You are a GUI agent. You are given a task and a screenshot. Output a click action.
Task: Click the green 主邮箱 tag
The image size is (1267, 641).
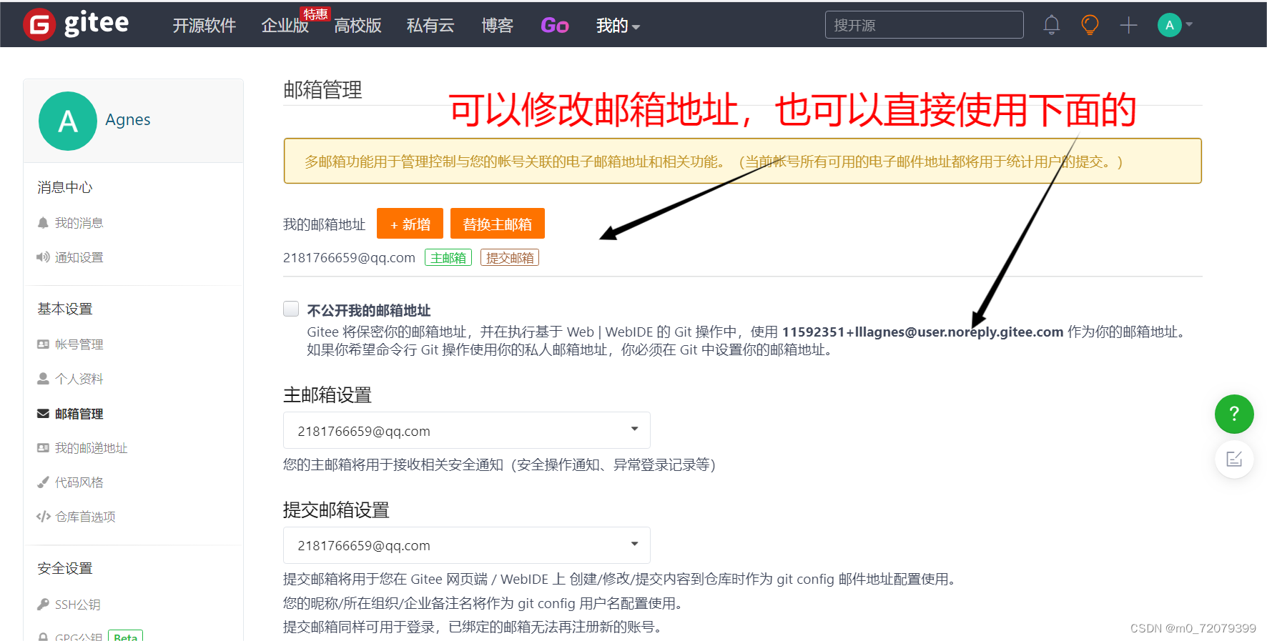[448, 257]
